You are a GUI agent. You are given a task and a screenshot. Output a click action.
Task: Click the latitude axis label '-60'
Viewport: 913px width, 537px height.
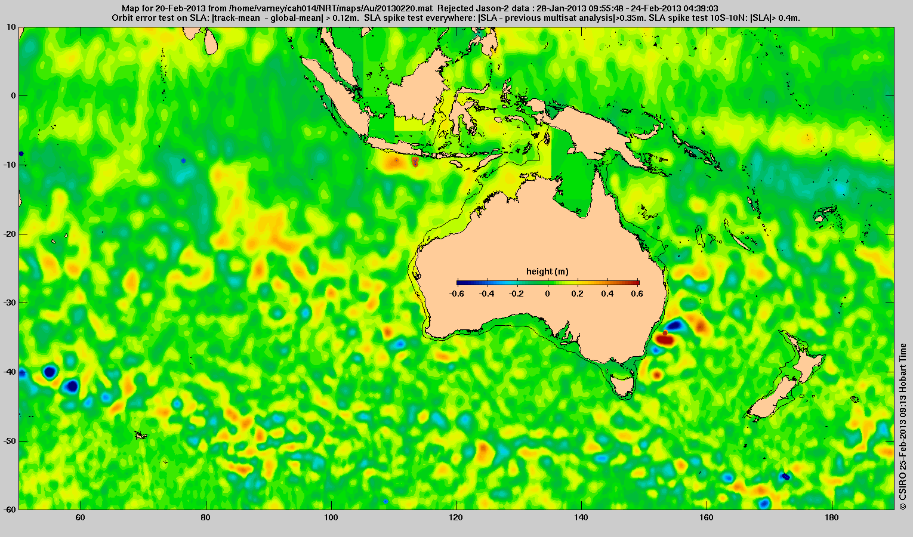(x=9, y=510)
